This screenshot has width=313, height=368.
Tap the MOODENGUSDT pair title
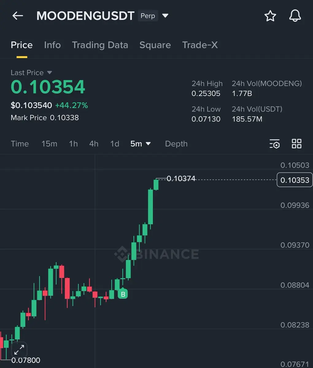(x=85, y=16)
